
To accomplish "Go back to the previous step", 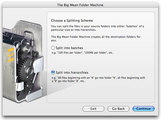I will 118,109.
